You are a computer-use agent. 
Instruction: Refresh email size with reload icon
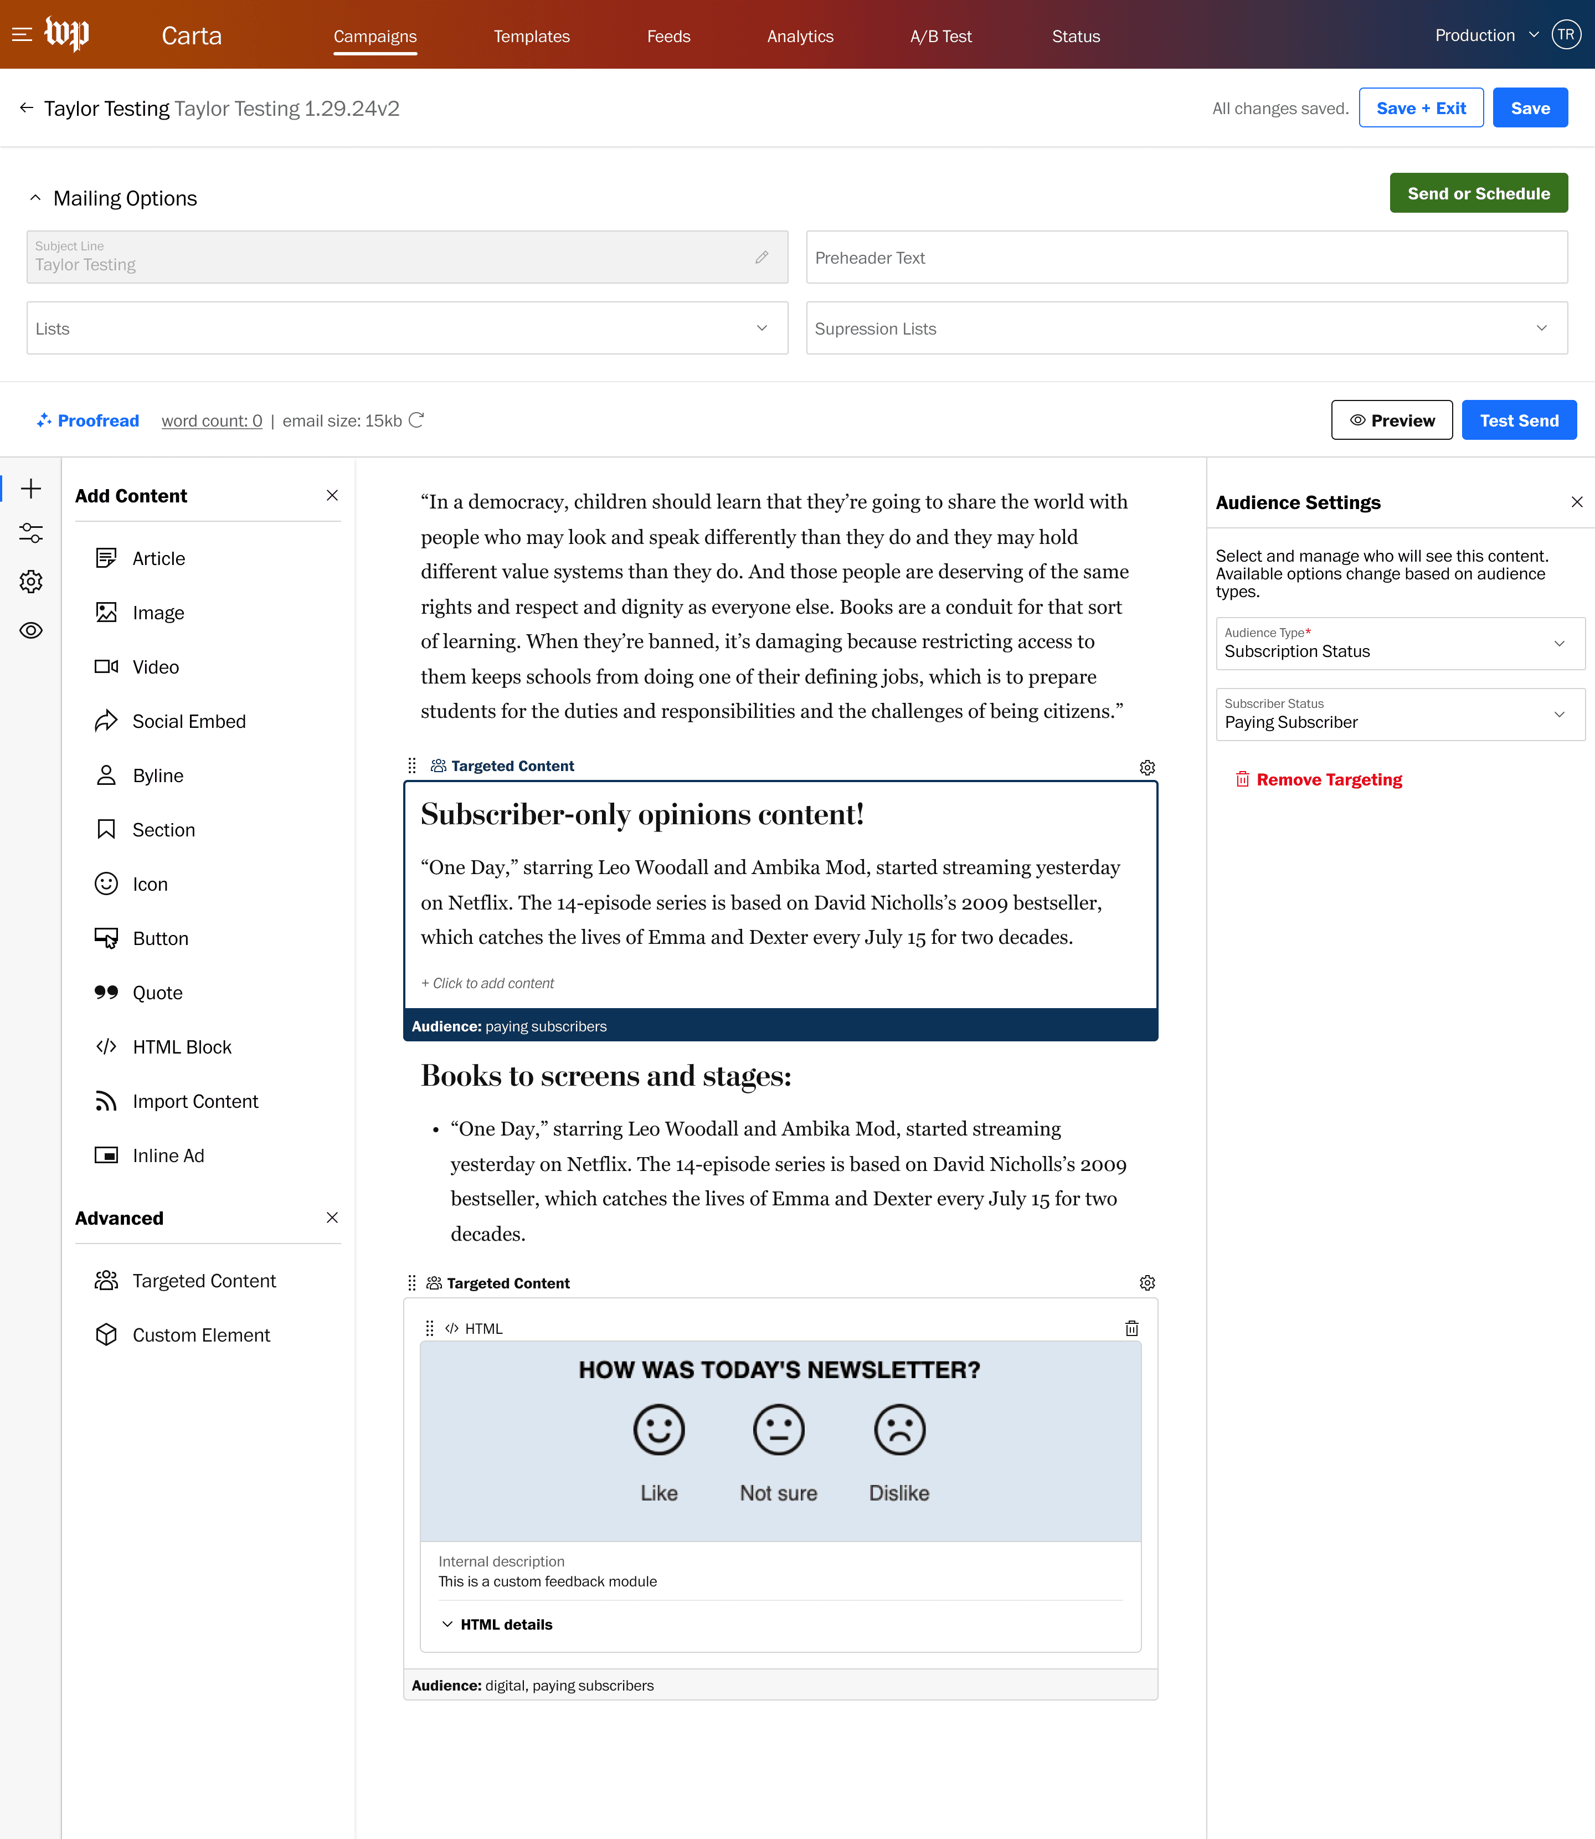point(416,420)
